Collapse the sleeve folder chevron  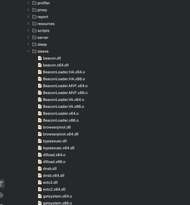[x=28, y=51]
